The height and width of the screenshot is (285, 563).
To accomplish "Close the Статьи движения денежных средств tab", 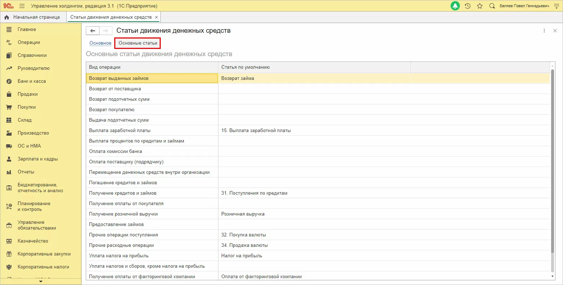I will pyautogui.click(x=156, y=17).
